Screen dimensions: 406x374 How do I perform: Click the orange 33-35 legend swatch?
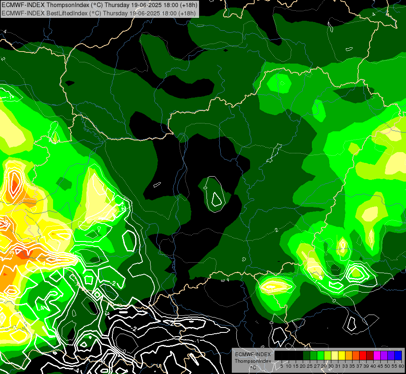[x=349, y=355]
